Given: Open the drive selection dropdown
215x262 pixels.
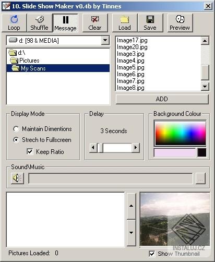Looking at the screenshot, I should tap(105, 40).
